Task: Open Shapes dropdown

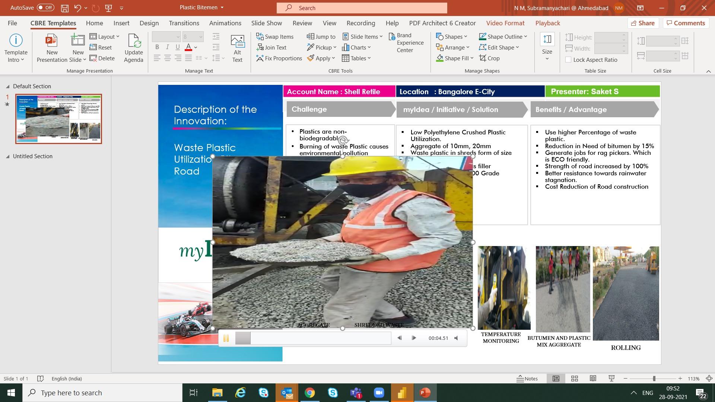Action: point(451,36)
